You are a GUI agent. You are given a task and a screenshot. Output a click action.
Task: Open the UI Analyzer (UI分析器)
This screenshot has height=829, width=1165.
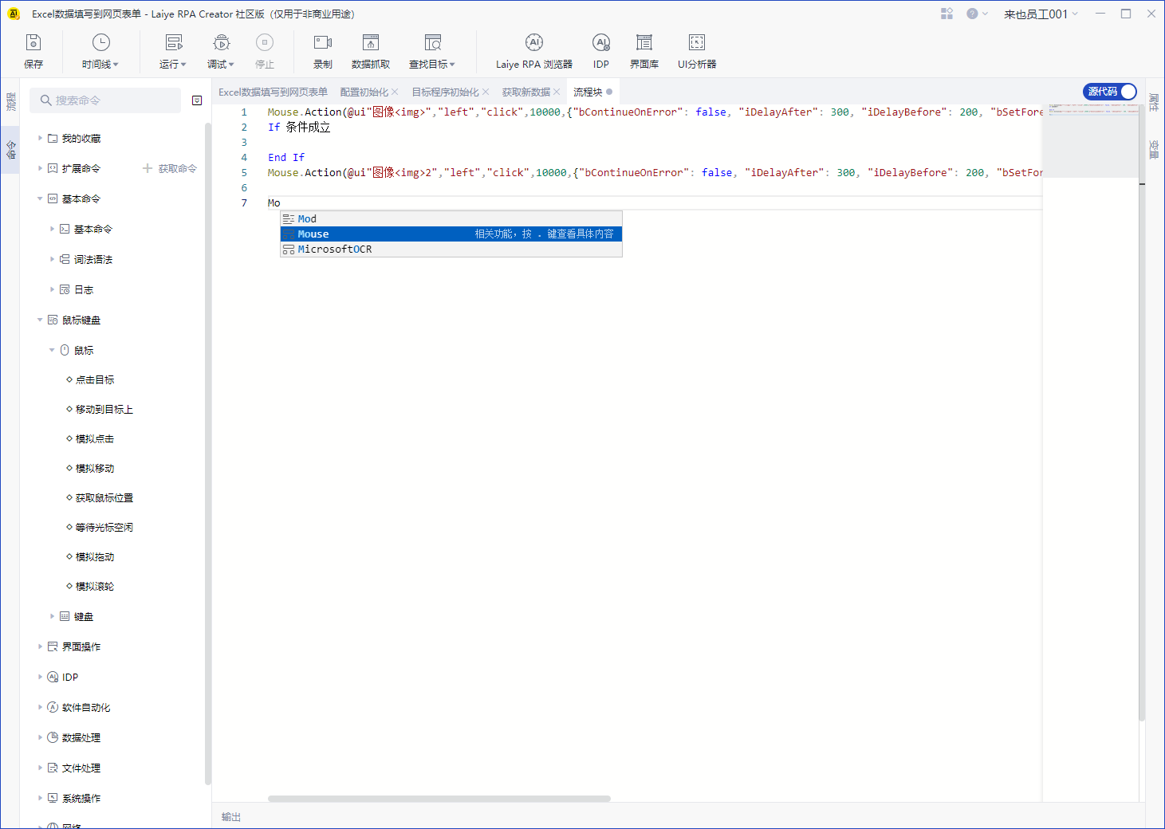(x=697, y=51)
